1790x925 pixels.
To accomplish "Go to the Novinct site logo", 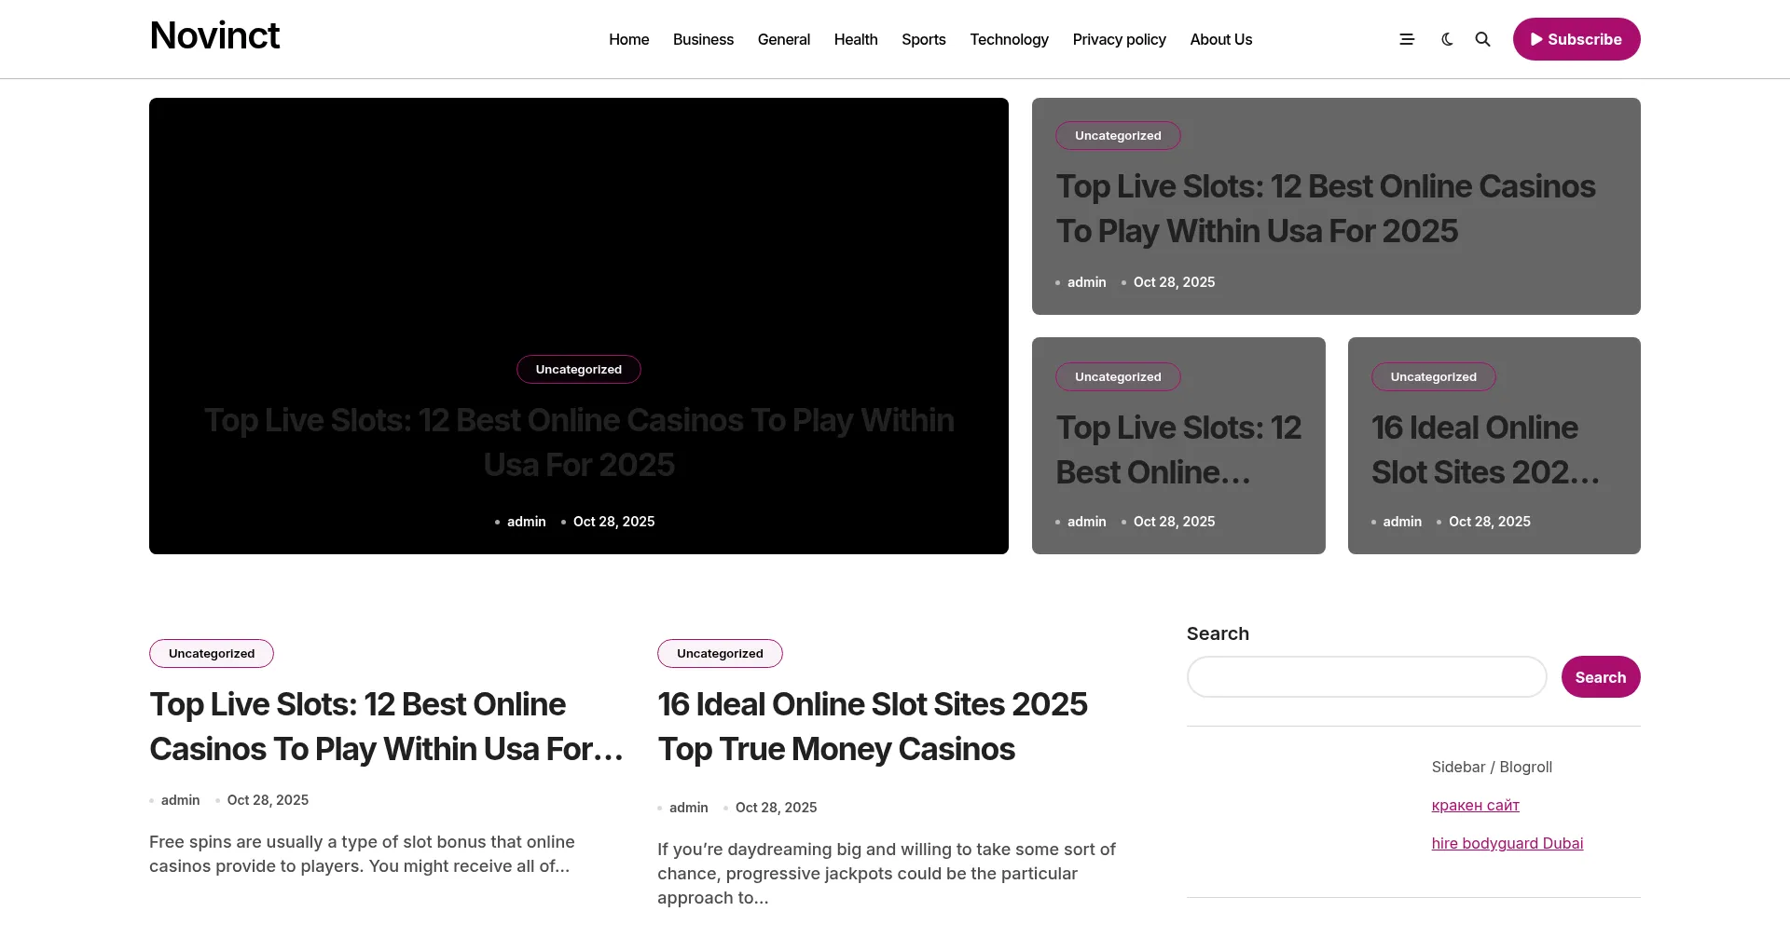I will click(214, 36).
